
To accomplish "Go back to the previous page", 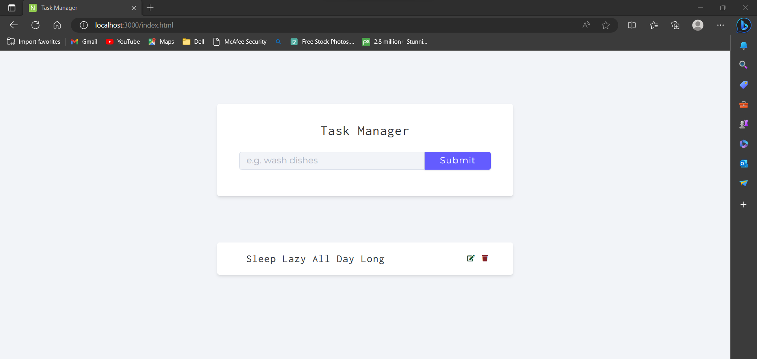I will tap(14, 25).
